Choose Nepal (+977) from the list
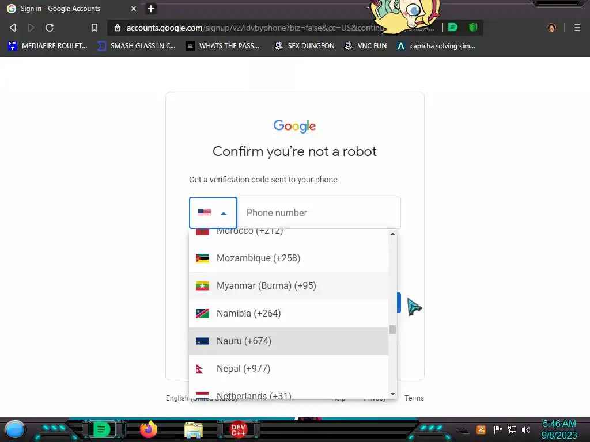Image resolution: width=590 pixels, height=442 pixels. [289, 369]
